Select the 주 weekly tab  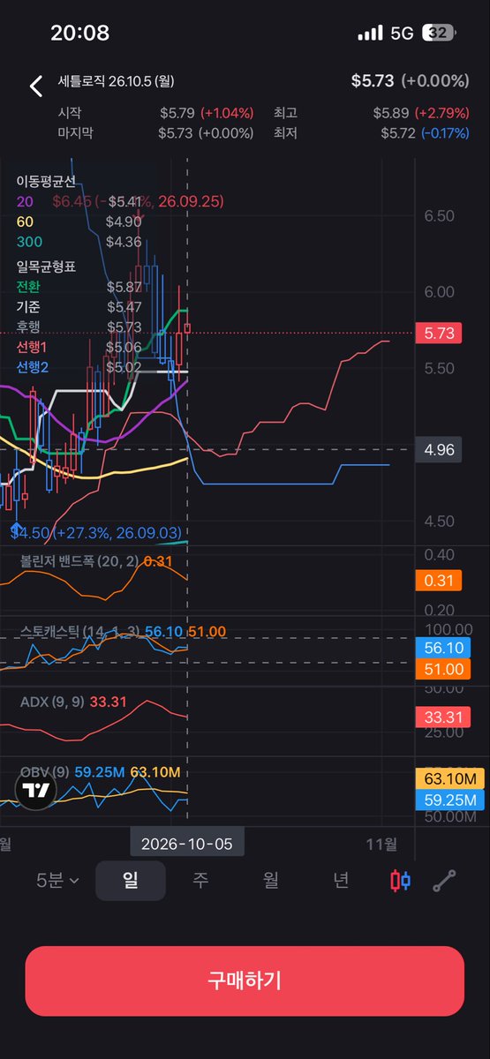tap(200, 880)
